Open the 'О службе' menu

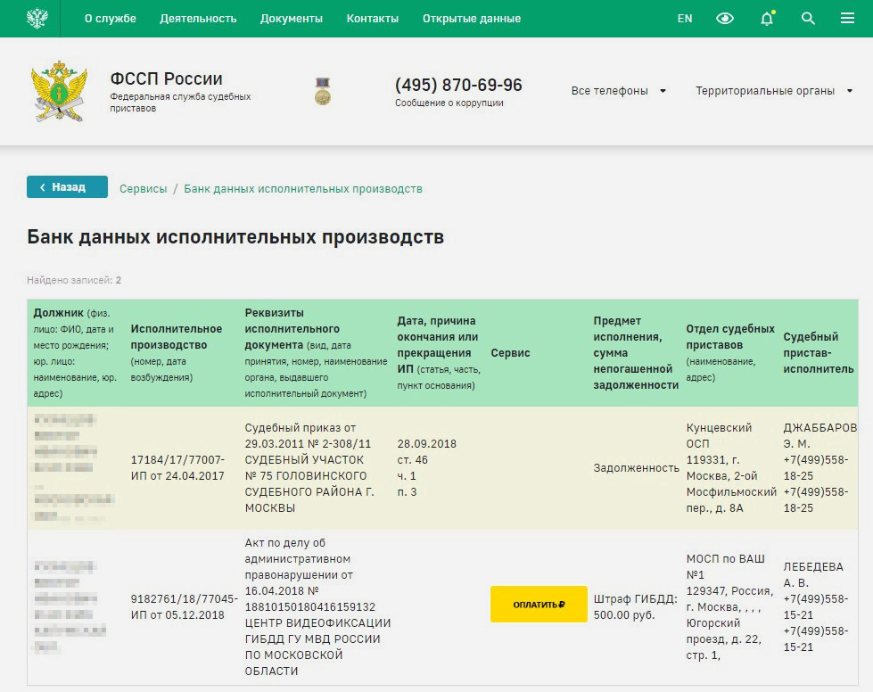(x=111, y=19)
